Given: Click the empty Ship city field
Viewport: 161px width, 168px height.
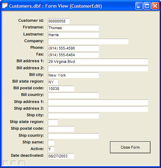Looking at the screenshot, I should click(73, 116).
